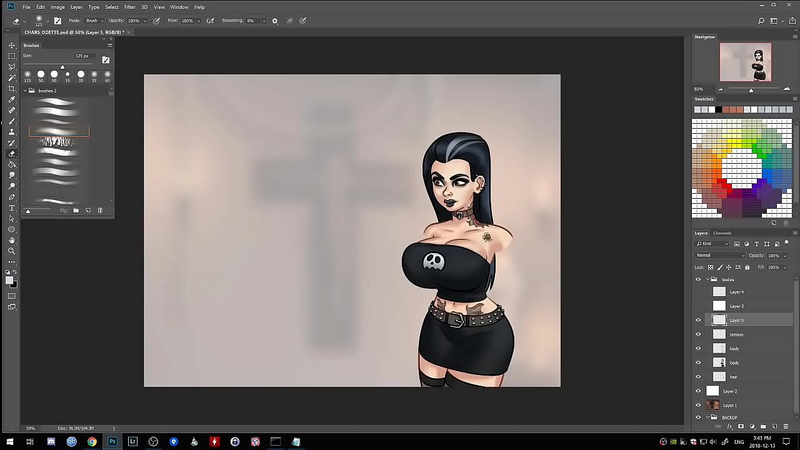Toggle visibility of the hair layer

pos(698,377)
